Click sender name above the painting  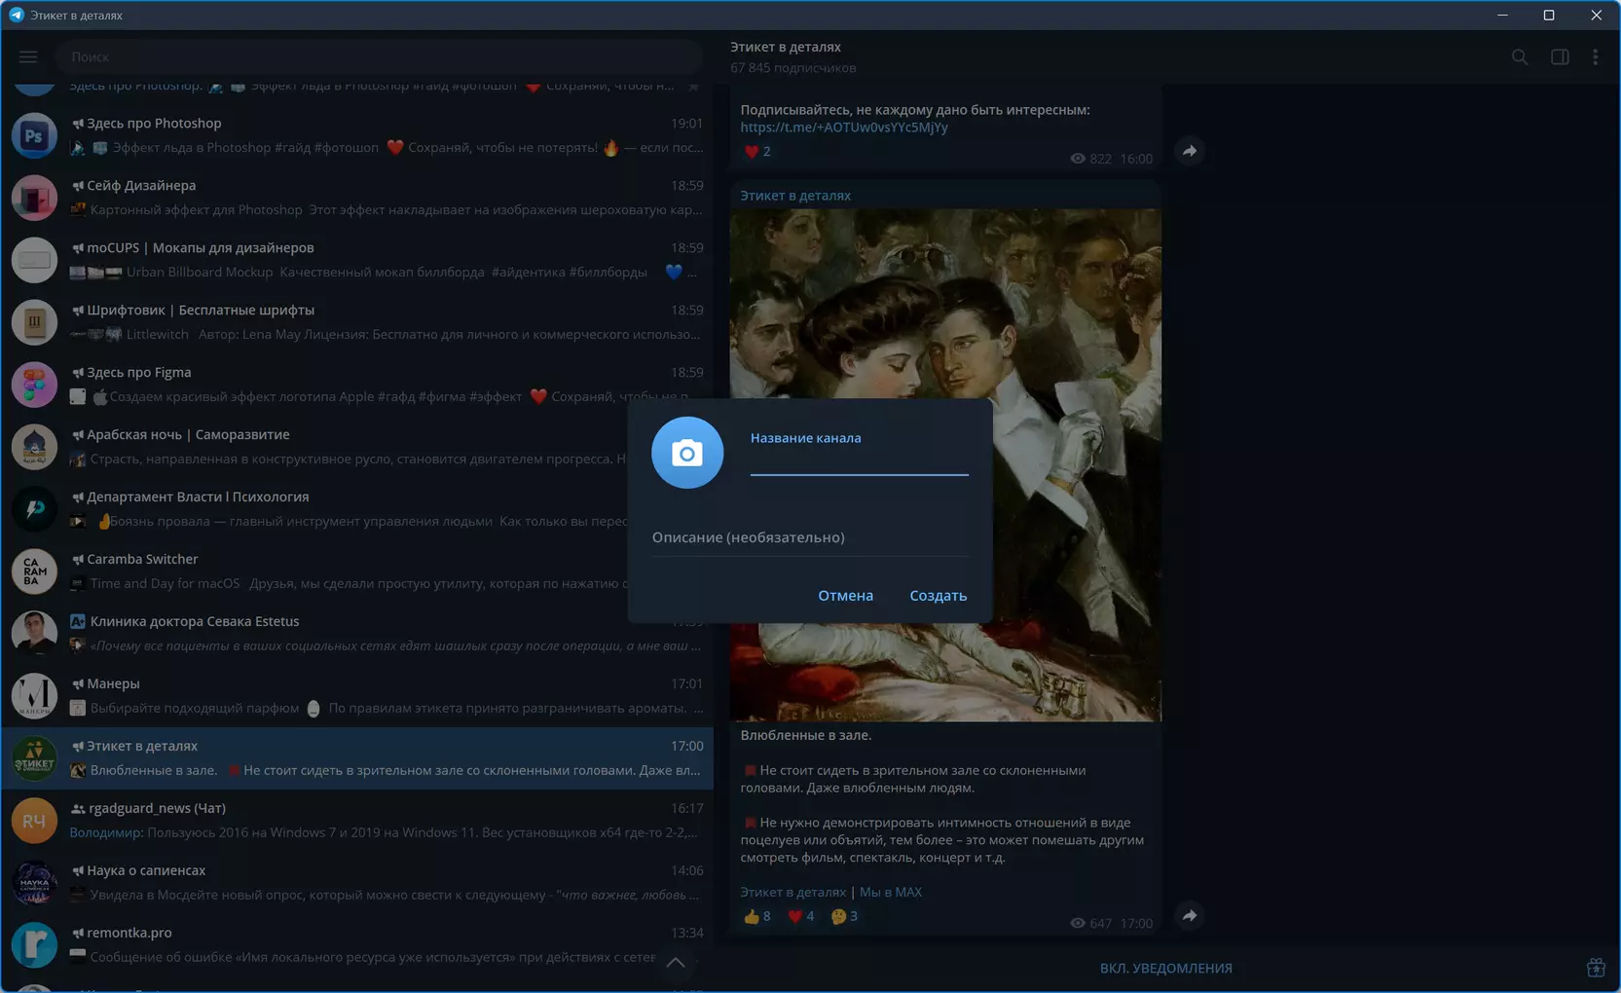[x=795, y=196]
